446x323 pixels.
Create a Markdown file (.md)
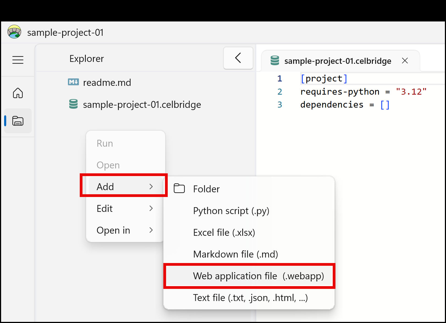pos(235,254)
